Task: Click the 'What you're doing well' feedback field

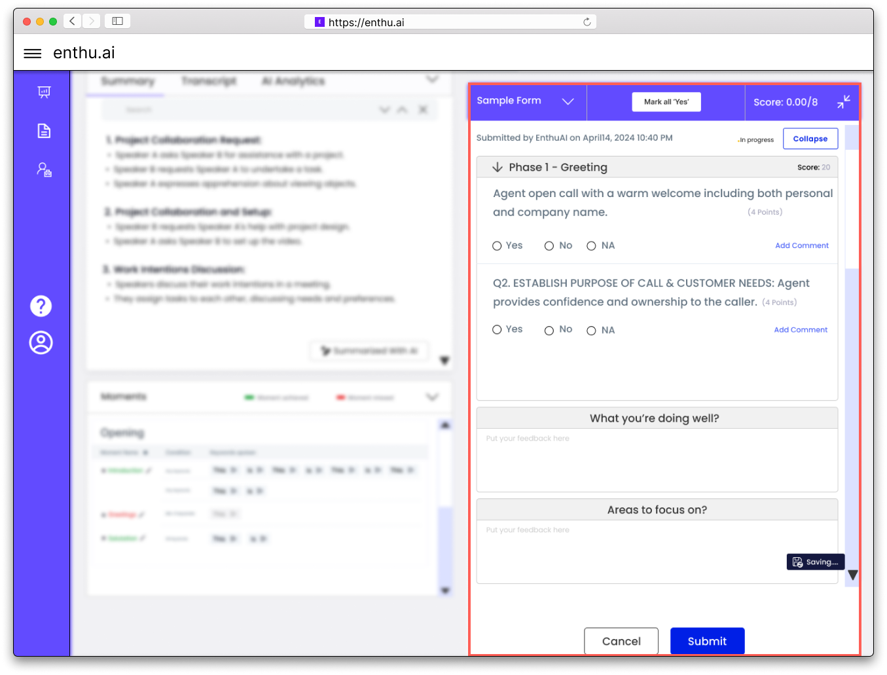Action: (657, 460)
